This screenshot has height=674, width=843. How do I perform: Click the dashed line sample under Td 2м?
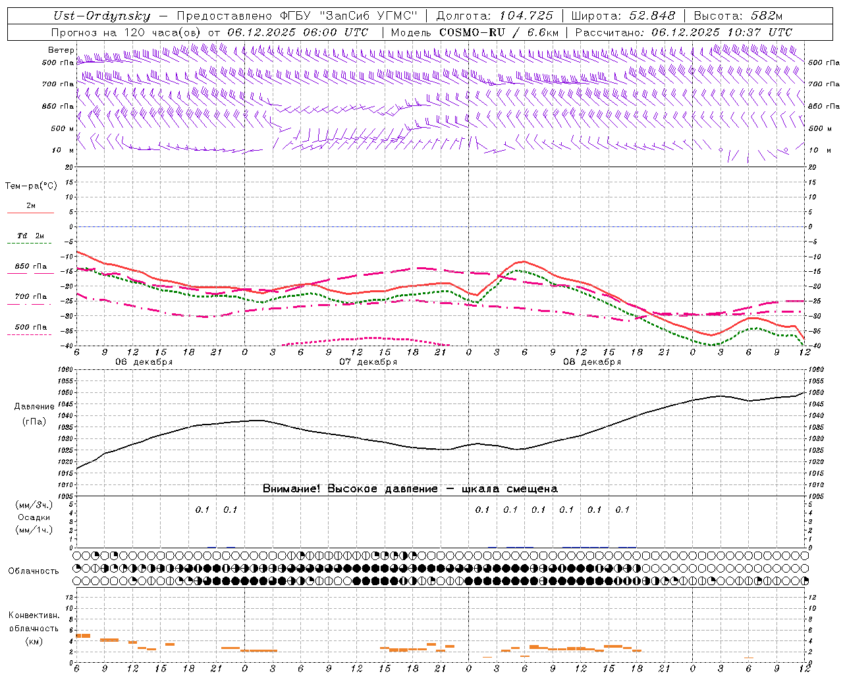[x=30, y=244]
